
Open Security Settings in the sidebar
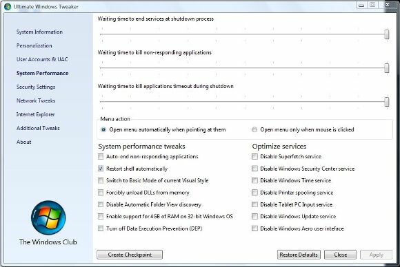click(36, 87)
